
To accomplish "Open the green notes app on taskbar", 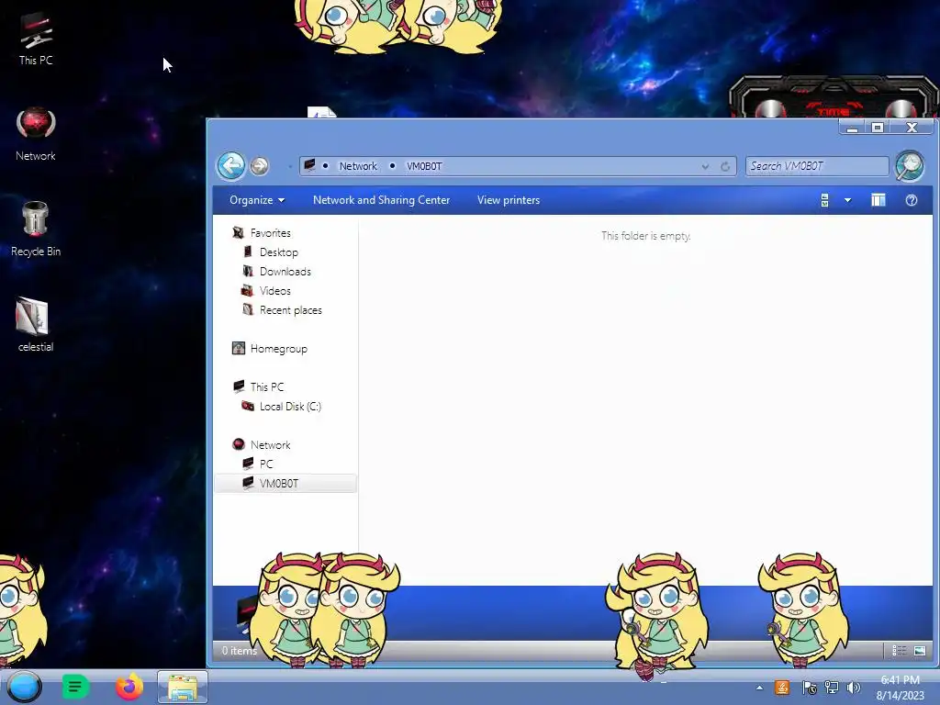I will tap(75, 687).
